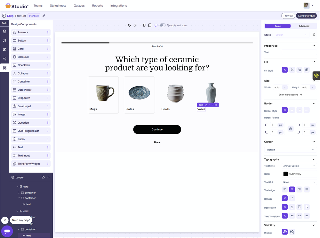This screenshot has height=238, width=320.
Task: Click the dashed Border Style option
Action: coord(292,110)
